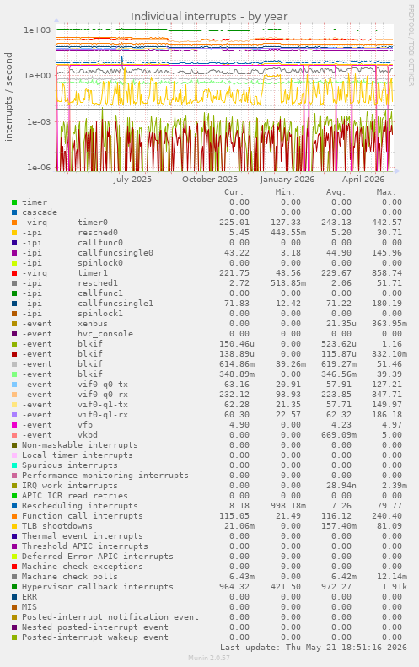Click the gray Machine check polls swatch
This screenshot has height=667, width=419.
[x=14, y=578]
